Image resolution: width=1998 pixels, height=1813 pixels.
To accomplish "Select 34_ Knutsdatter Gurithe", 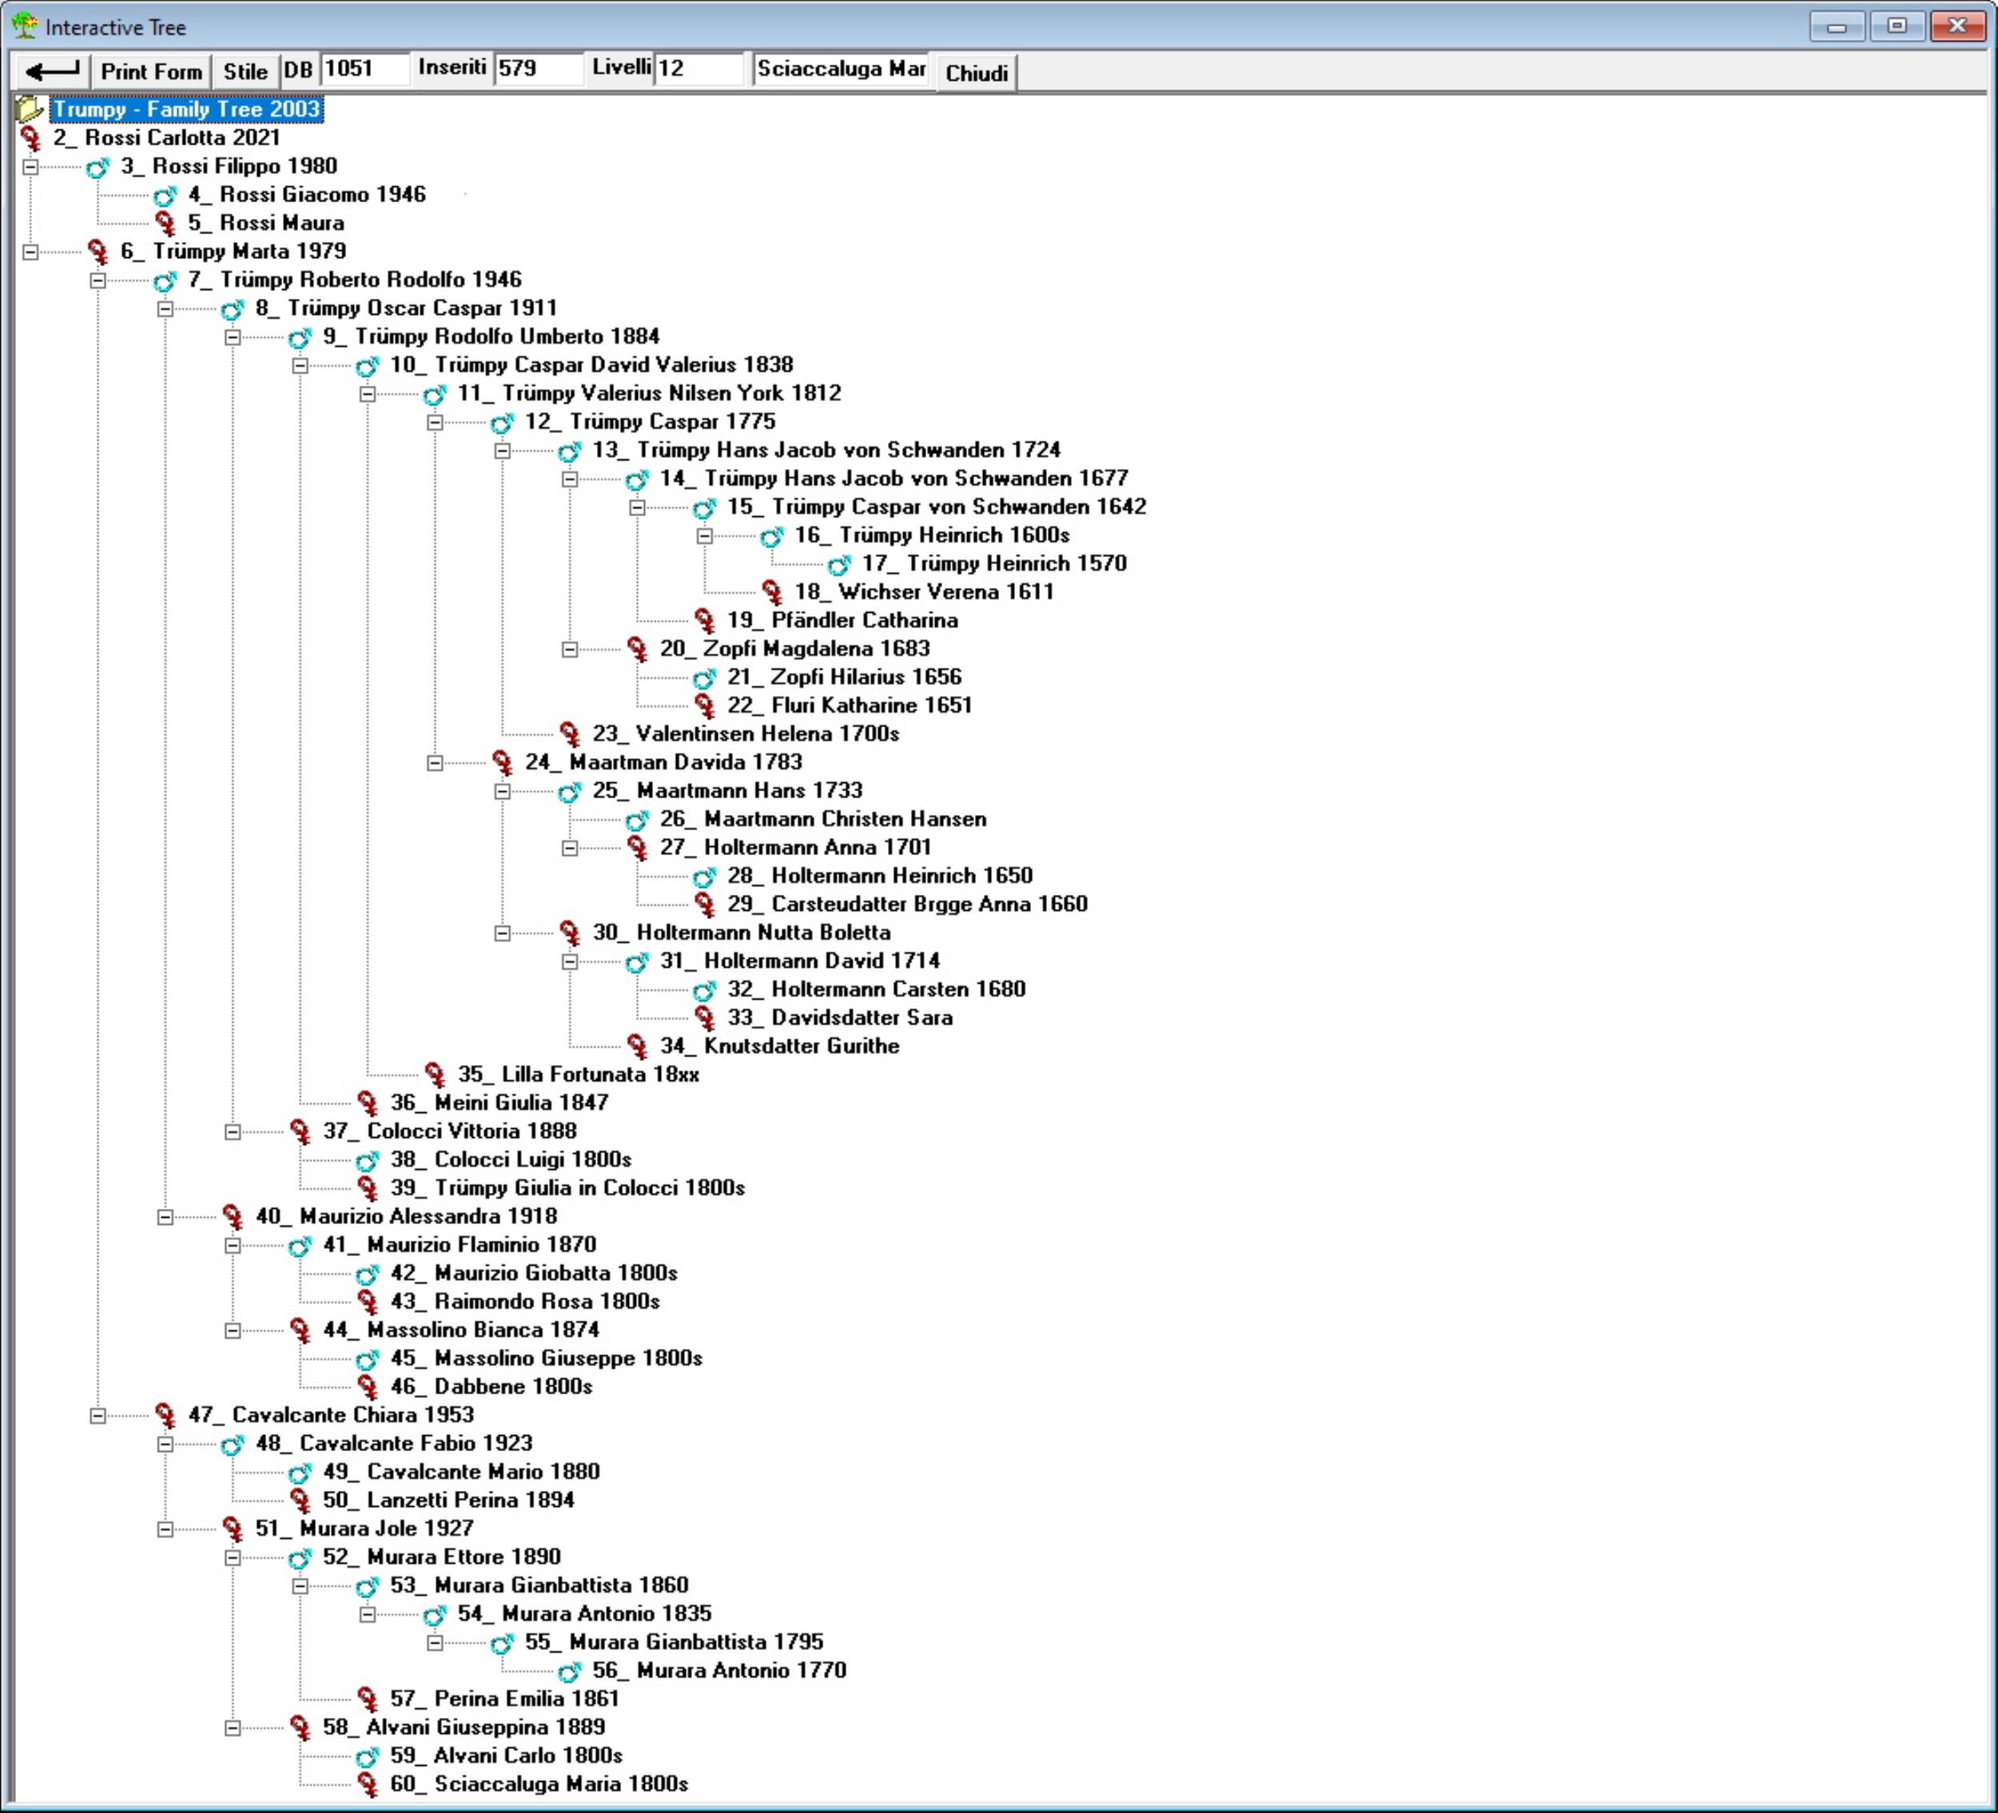I will tap(779, 1046).
